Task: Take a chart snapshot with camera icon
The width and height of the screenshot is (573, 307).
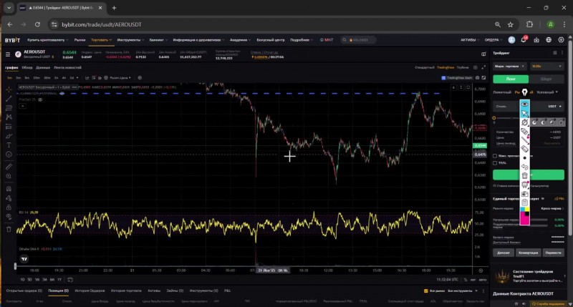Action: tap(525, 193)
